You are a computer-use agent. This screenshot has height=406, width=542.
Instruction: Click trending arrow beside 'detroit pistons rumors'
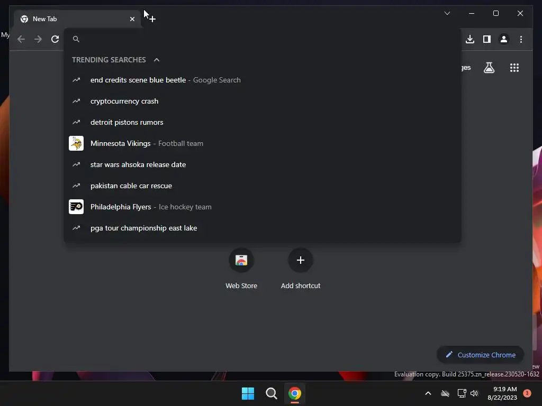click(x=76, y=122)
